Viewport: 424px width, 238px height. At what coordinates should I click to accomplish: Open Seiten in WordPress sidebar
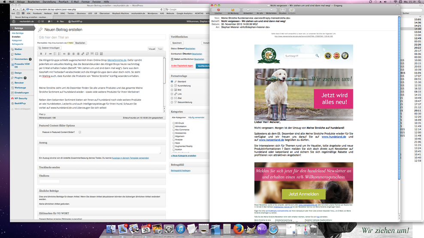[18, 54]
